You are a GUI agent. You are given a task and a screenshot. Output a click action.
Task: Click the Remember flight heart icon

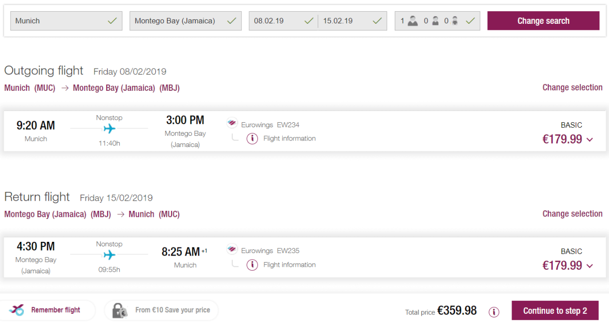(x=17, y=310)
